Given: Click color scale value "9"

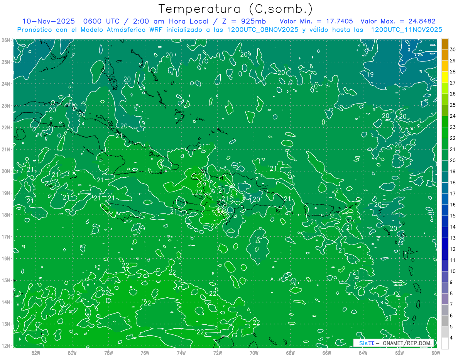Looking at the screenshot, I should 452,282.
